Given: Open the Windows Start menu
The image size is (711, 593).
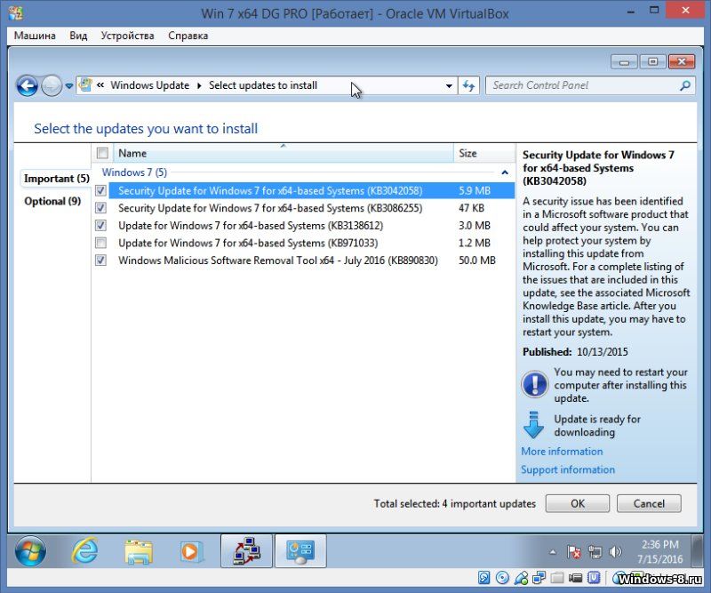Looking at the screenshot, I should 30,551.
